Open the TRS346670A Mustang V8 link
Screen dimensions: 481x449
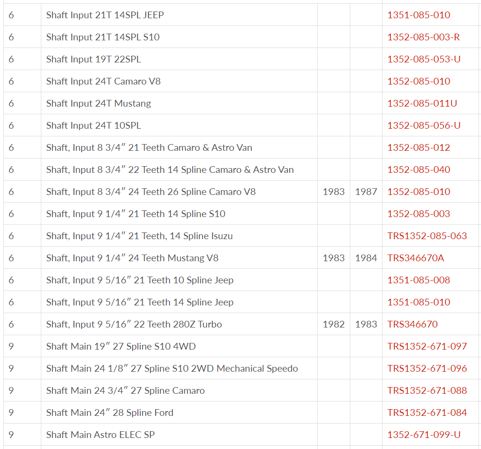click(x=416, y=258)
